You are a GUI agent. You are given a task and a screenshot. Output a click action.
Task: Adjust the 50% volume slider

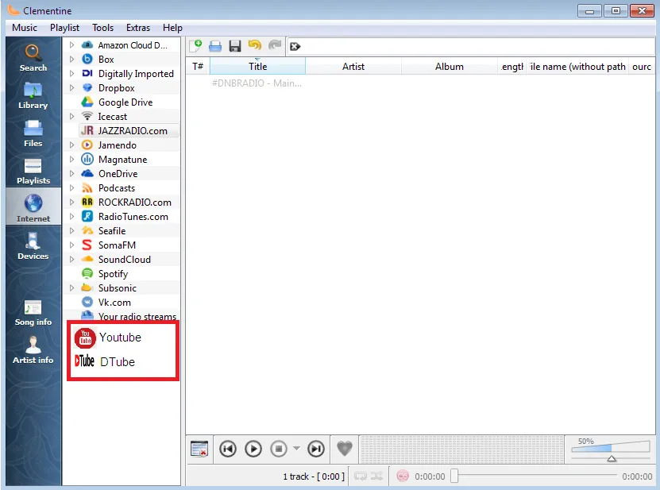point(611,449)
